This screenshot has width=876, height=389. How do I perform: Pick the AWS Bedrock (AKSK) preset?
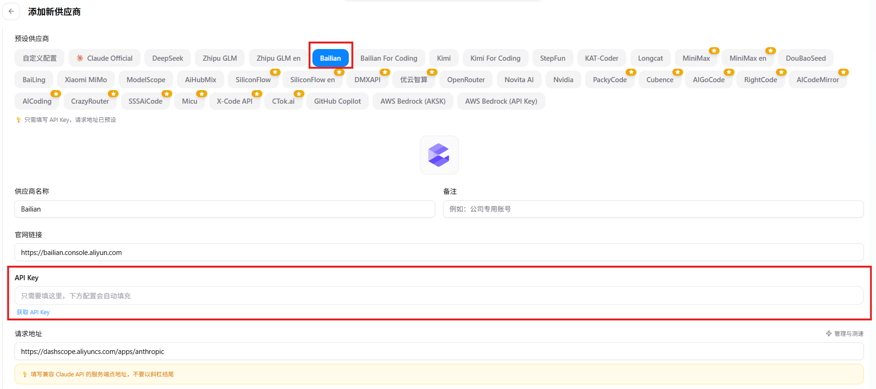coord(413,101)
